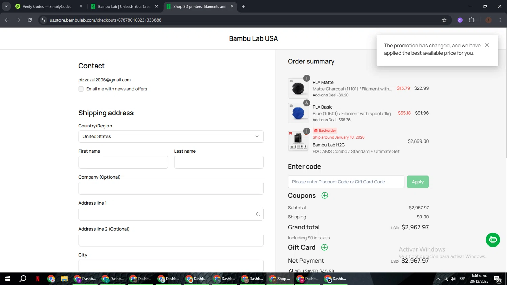Select the Company (Optional) field
The image size is (507, 285).
(x=171, y=188)
